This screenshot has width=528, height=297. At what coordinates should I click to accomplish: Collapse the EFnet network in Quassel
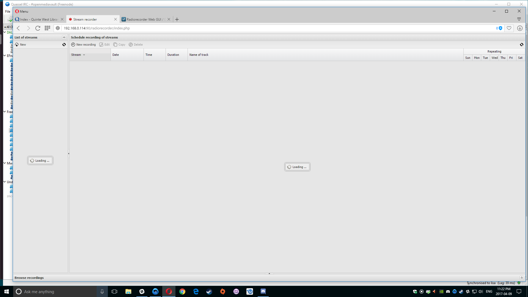pyautogui.click(x=5, y=56)
